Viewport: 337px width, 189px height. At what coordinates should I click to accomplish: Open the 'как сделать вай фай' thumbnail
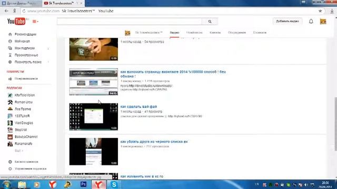tap(94, 117)
